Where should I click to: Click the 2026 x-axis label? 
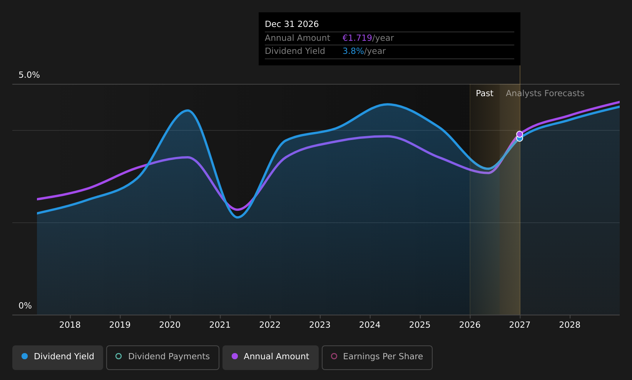pyautogui.click(x=470, y=325)
